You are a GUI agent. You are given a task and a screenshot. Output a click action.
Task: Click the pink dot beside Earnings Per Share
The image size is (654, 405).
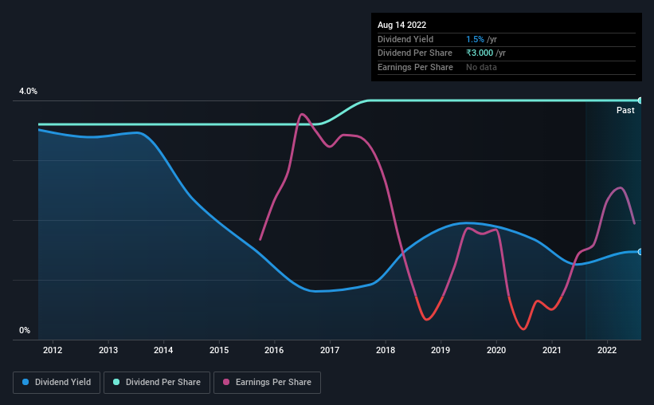[227, 383]
